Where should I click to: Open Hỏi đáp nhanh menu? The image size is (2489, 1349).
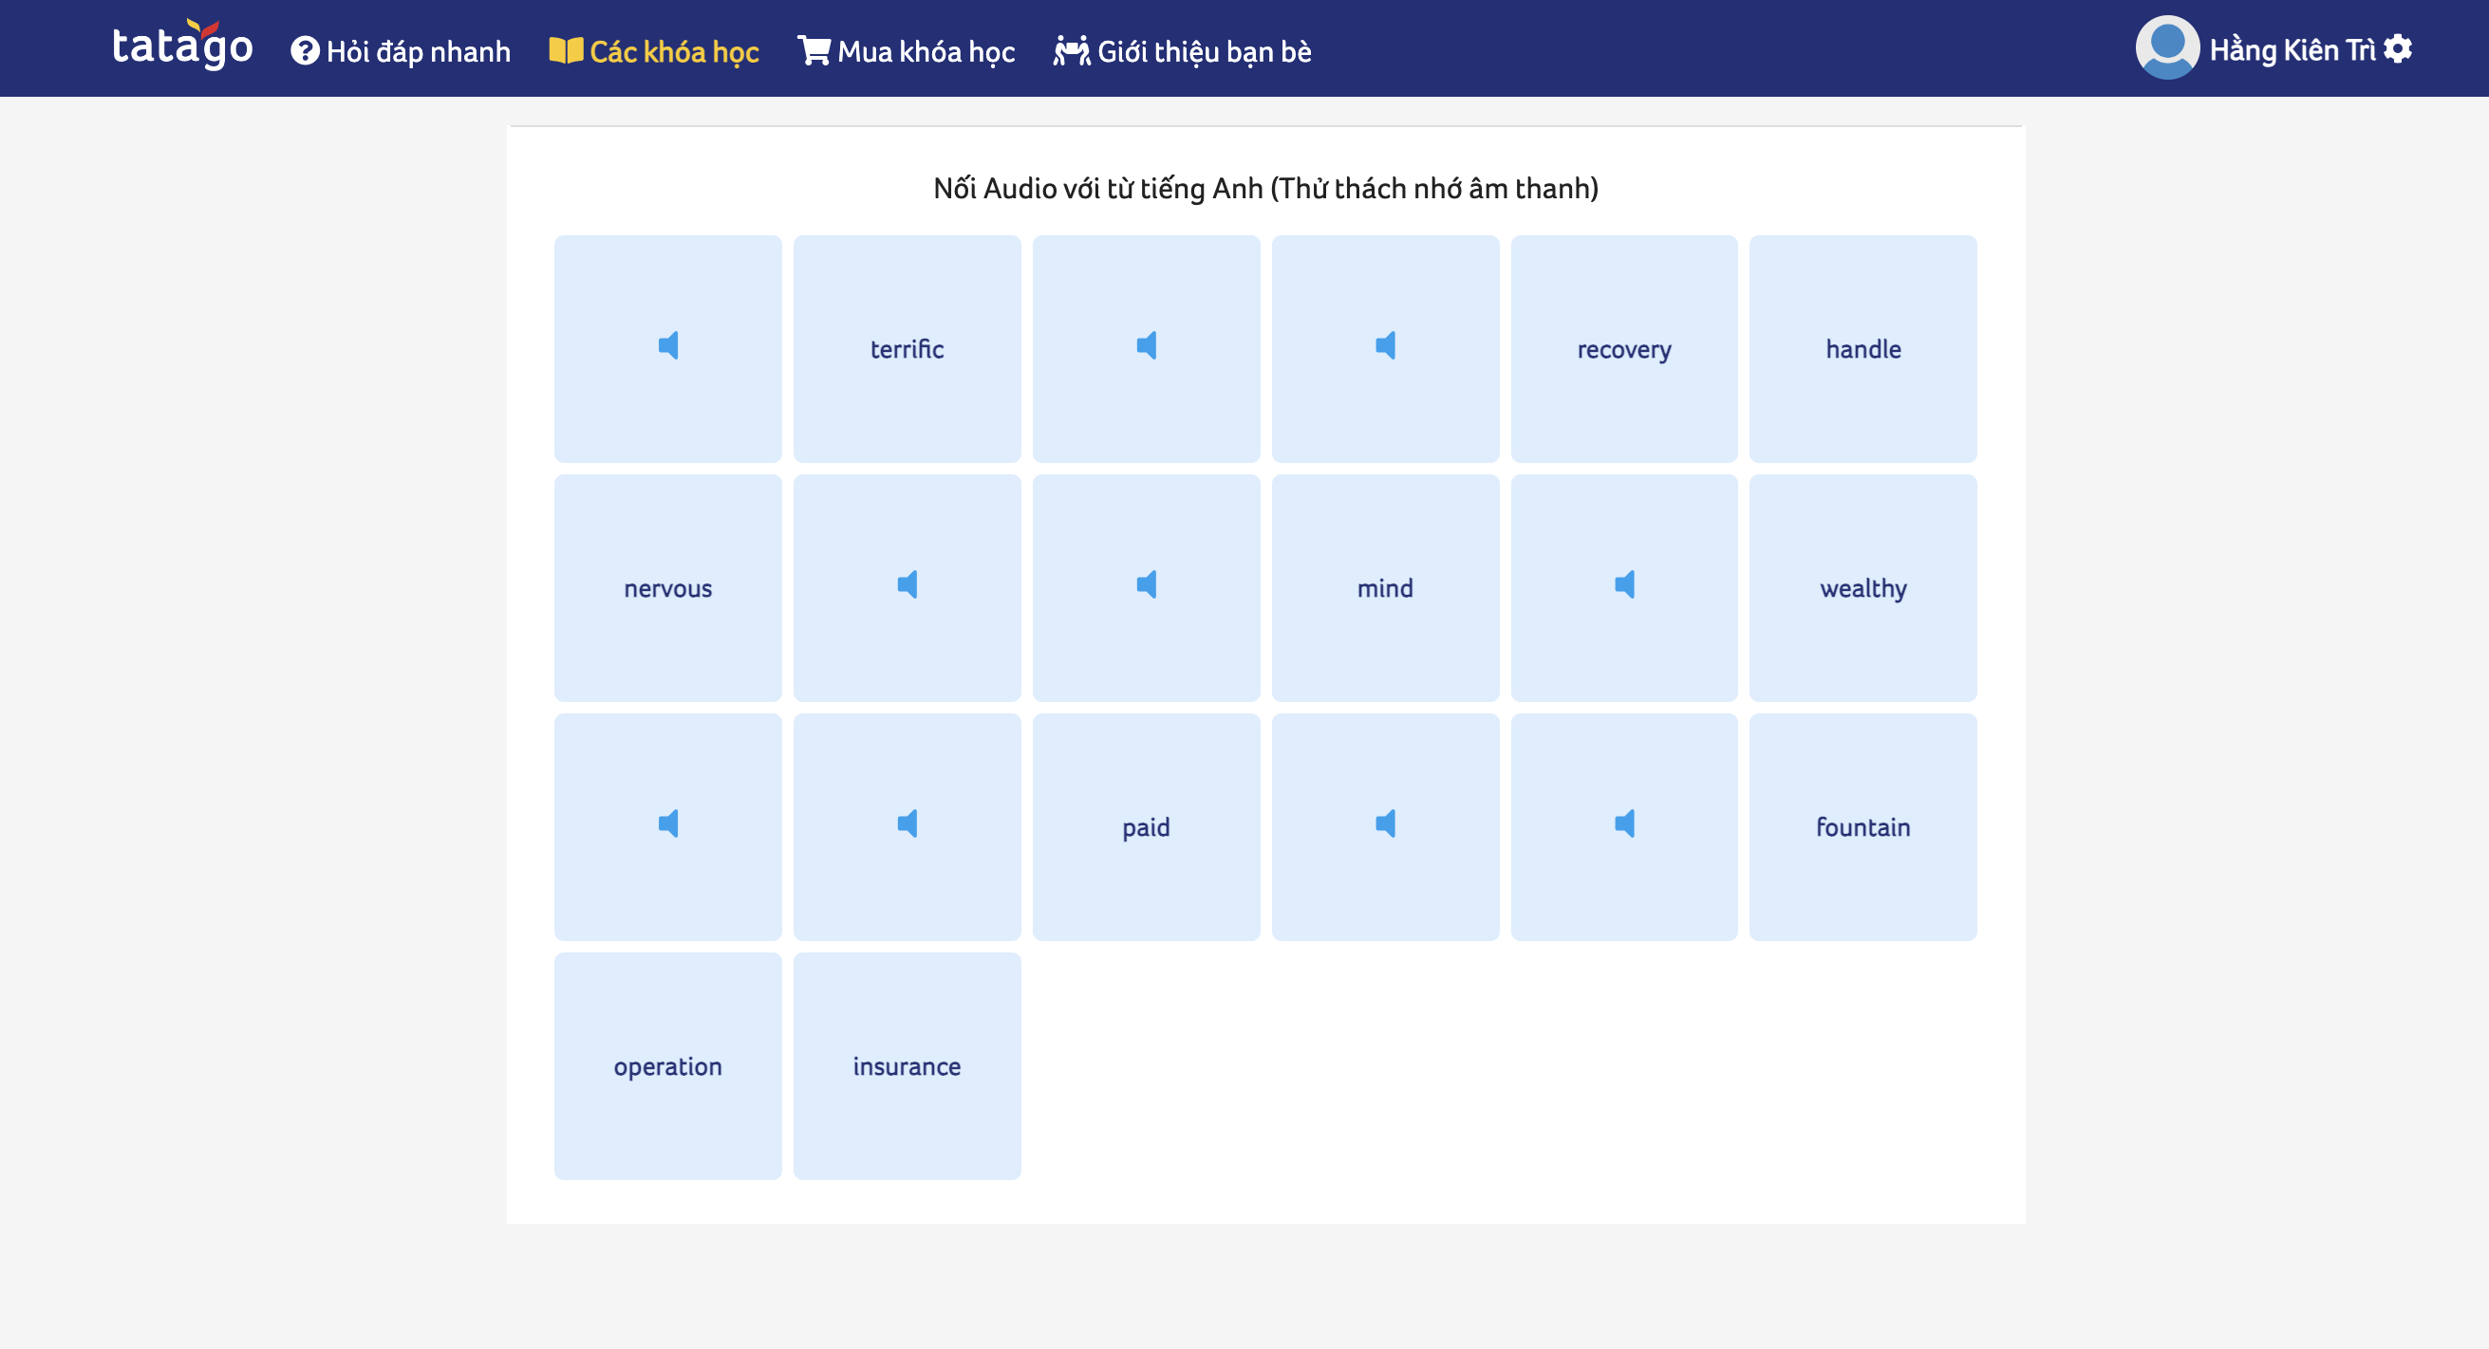click(401, 51)
